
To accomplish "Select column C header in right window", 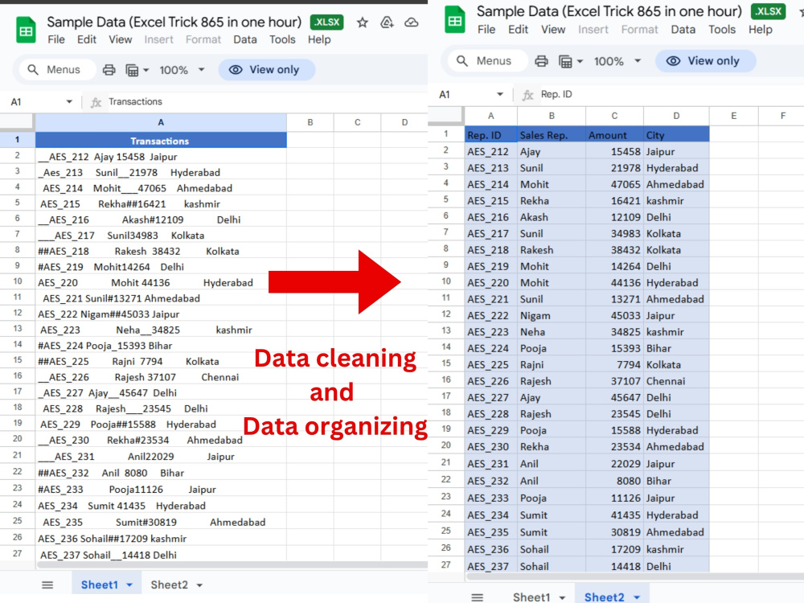I will pos(614,116).
